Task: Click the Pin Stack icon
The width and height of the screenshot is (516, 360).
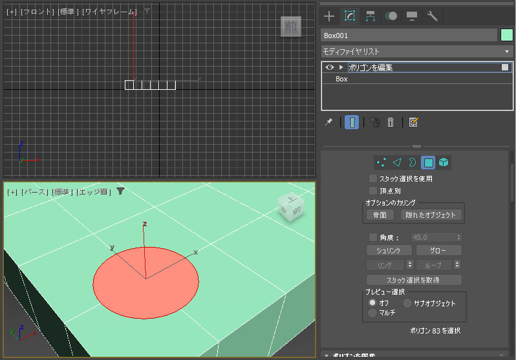Action: pos(328,122)
